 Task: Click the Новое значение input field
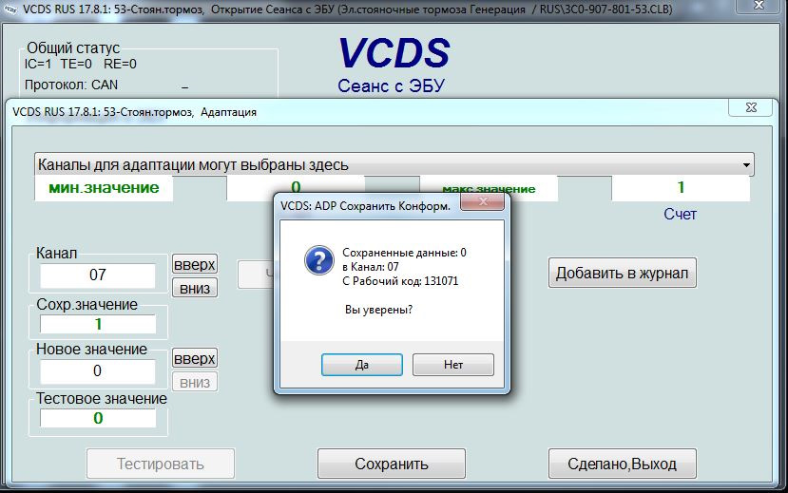point(98,371)
